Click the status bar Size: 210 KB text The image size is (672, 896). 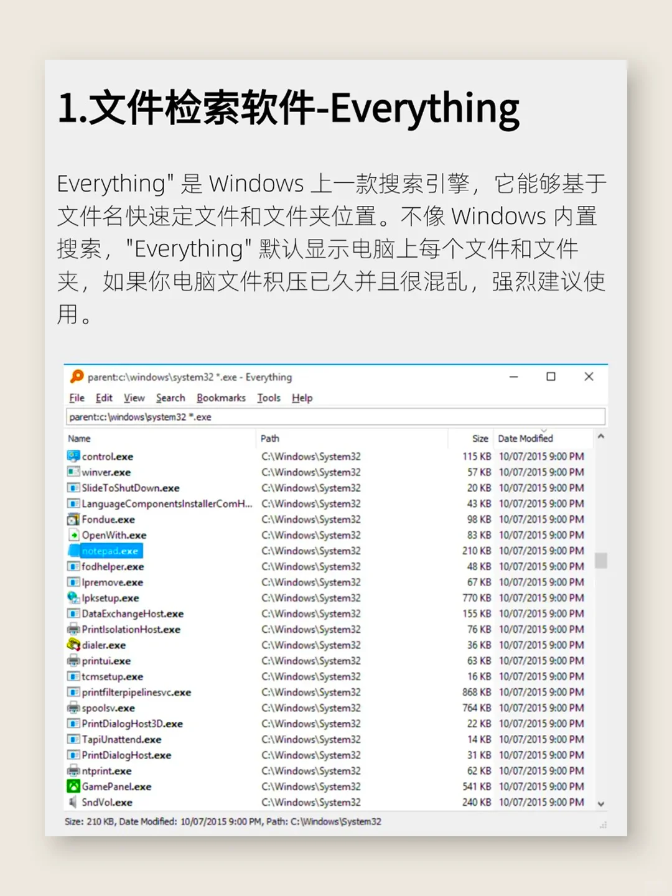click(90, 821)
